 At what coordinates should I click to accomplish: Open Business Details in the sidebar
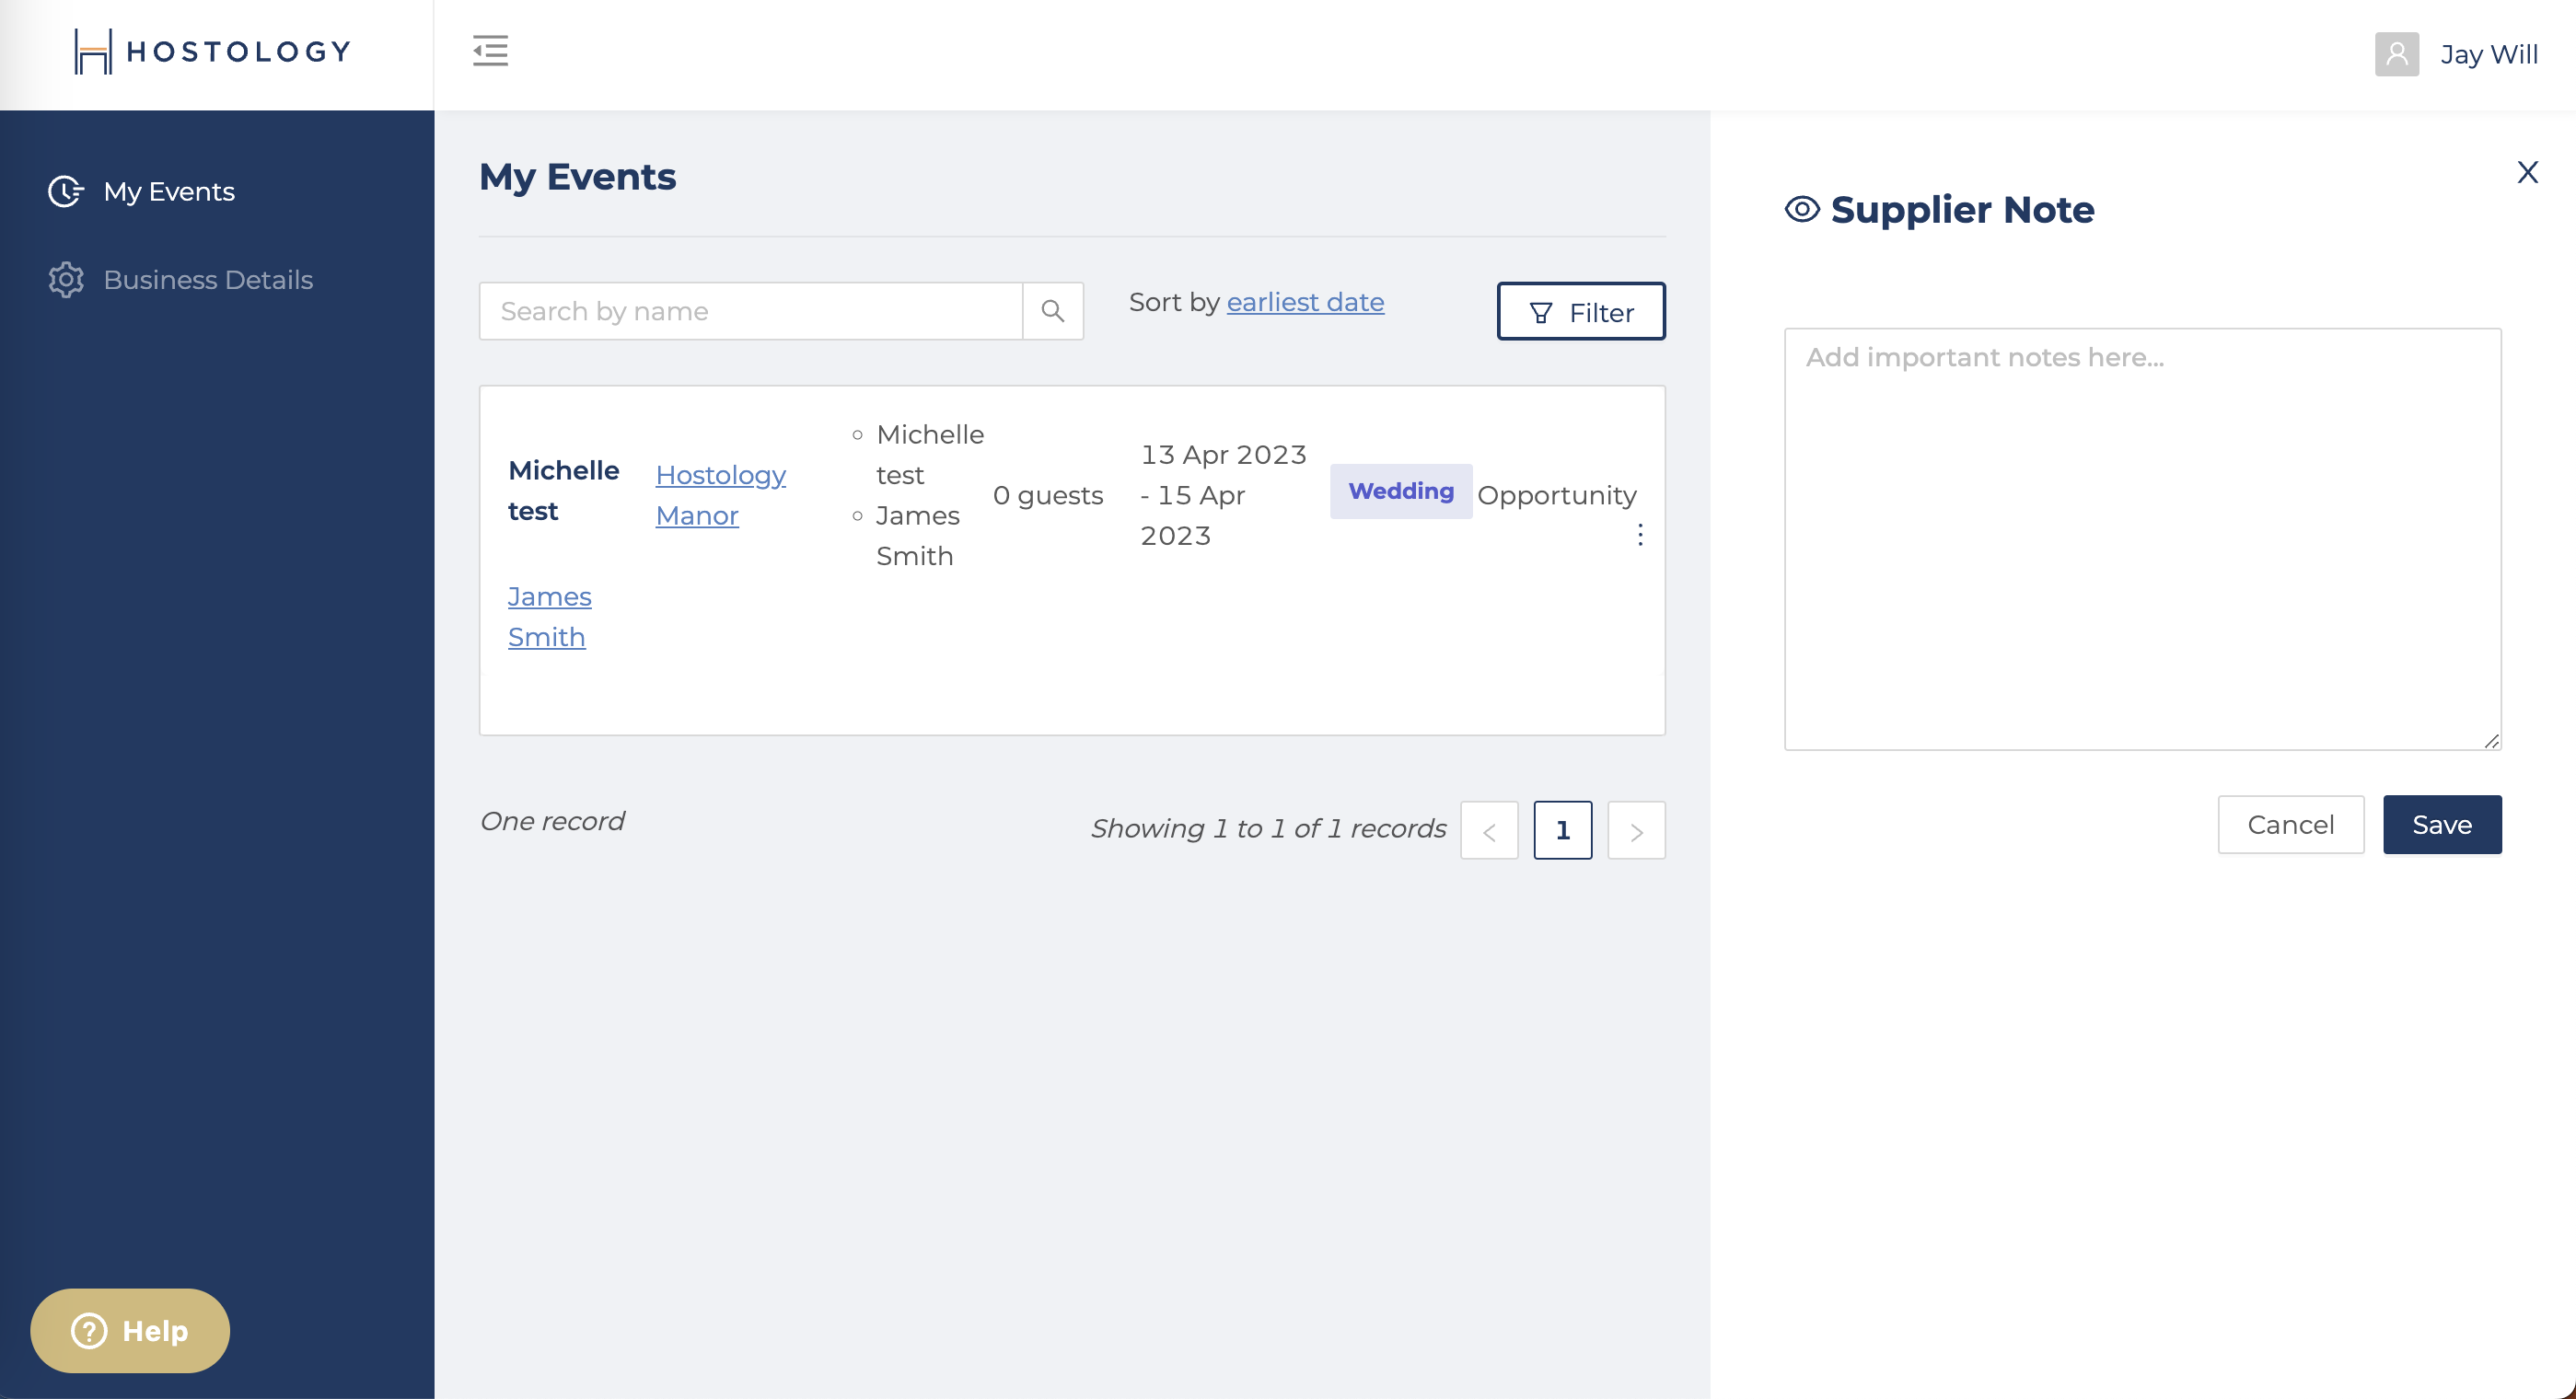coord(207,280)
